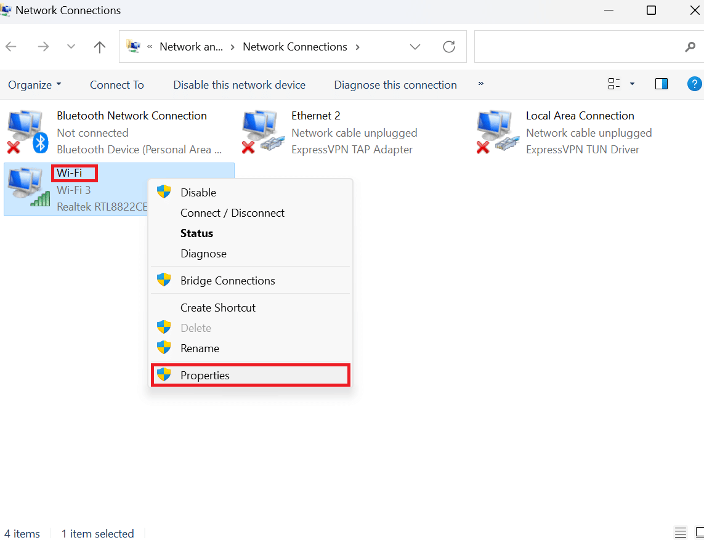Click the Refresh button in address bar

click(449, 47)
